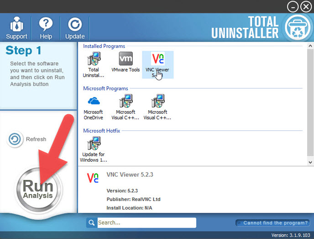Image resolution: width=314 pixels, height=239 pixels.
Task: Click the Refresh button
Action: tap(27, 139)
